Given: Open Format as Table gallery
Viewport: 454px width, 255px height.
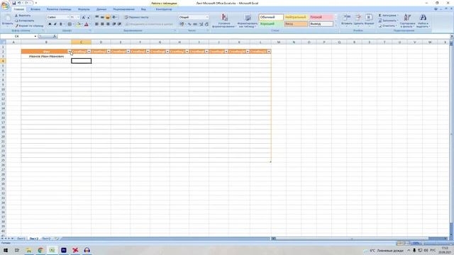Looking at the screenshot, I should [248, 21].
